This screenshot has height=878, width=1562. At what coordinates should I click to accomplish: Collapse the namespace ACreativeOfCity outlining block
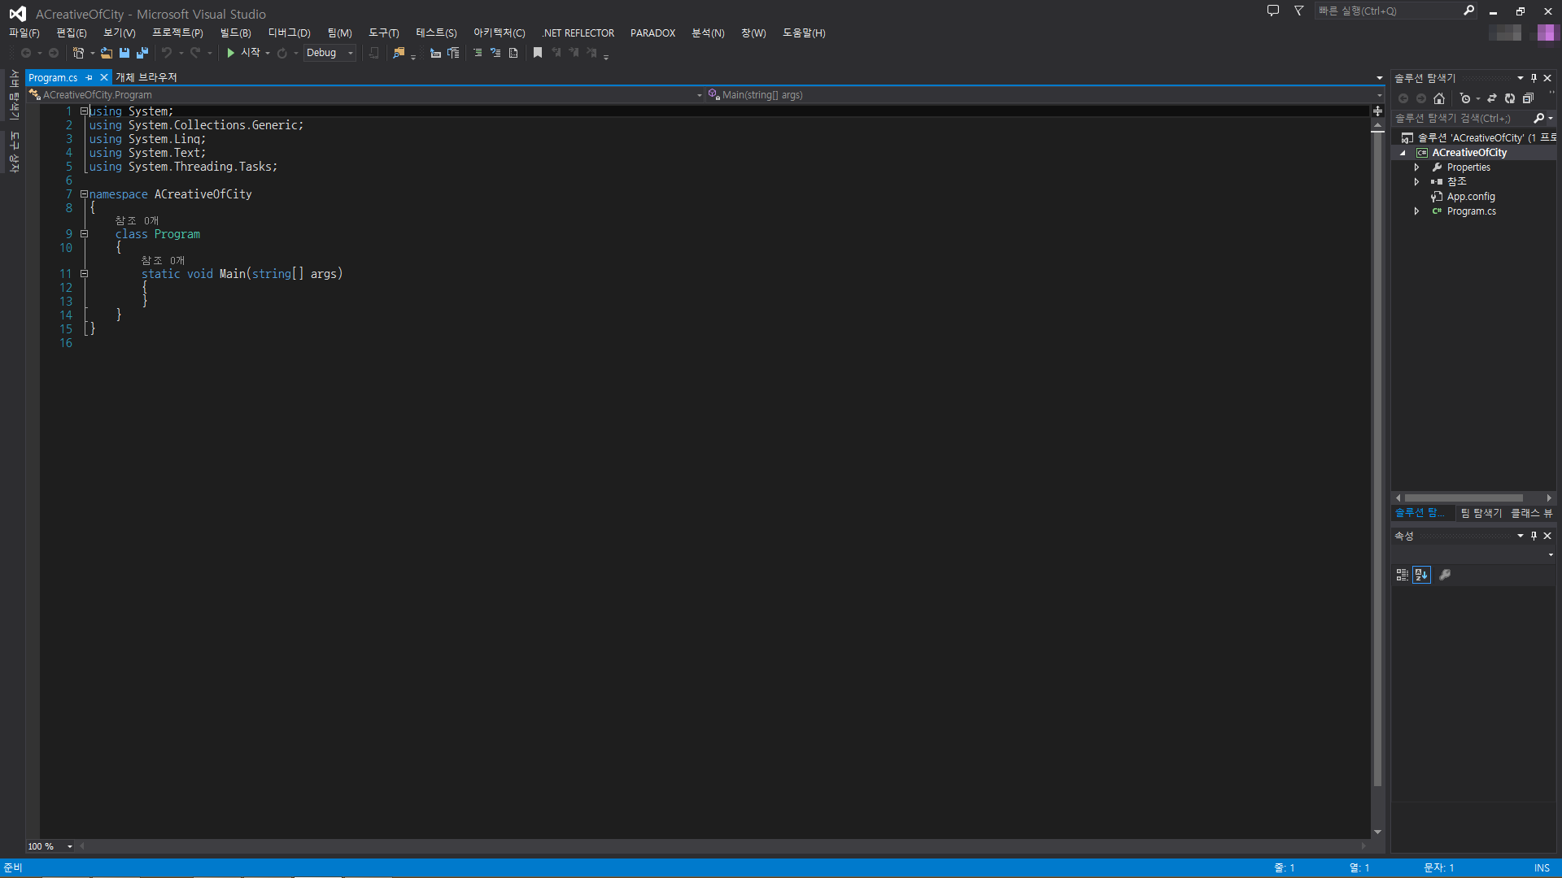(84, 194)
